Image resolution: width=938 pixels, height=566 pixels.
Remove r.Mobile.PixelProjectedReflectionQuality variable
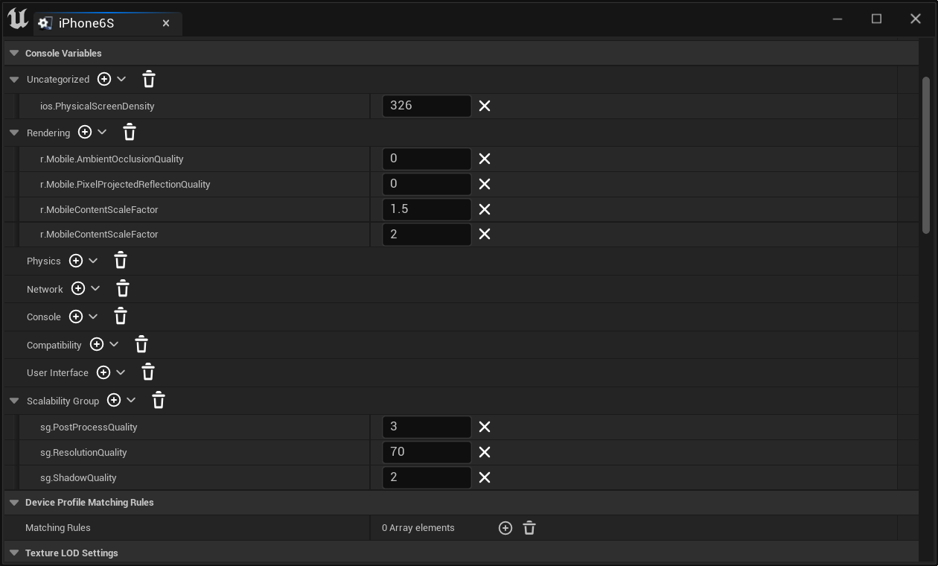[485, 184]
